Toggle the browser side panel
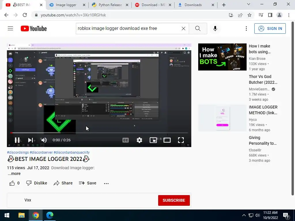 [270, 15]
